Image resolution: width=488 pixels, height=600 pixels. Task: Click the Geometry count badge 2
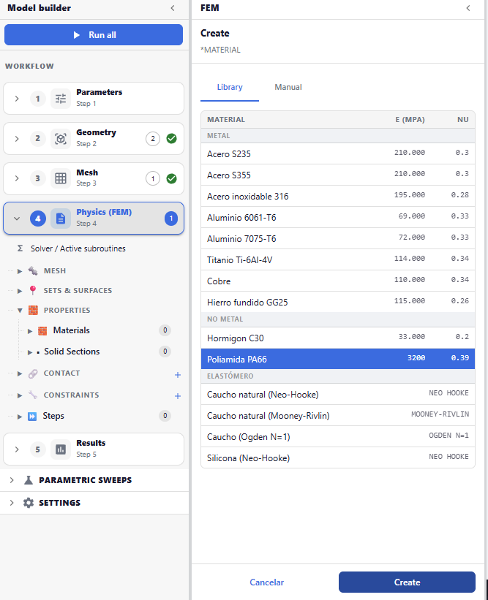153,139
